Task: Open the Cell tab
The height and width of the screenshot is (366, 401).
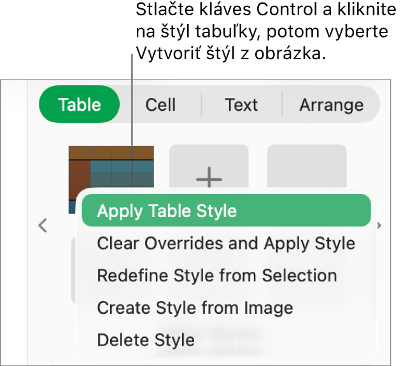Action: tap(160, 104)
